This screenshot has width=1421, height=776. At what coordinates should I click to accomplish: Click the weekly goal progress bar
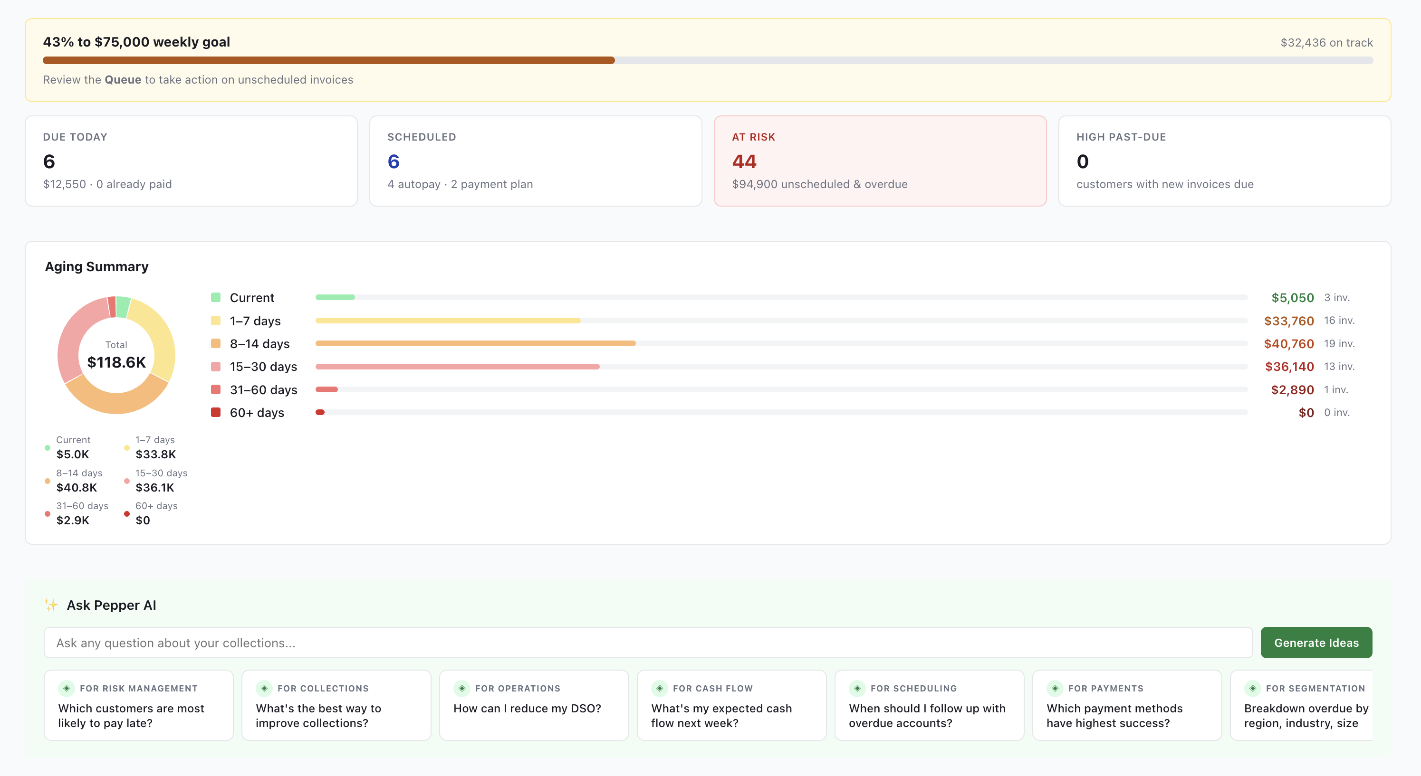pyautogui.click(x=708, y=60)
